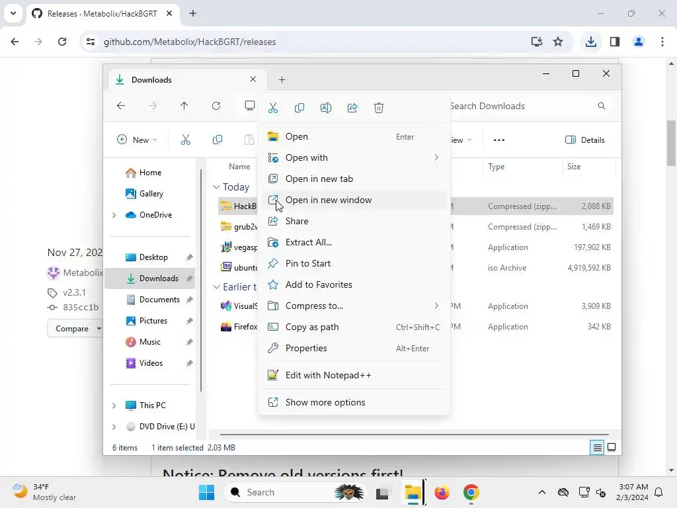
Task: Open the v2.3.1 tag link
Action: click(x=74, y=293)
